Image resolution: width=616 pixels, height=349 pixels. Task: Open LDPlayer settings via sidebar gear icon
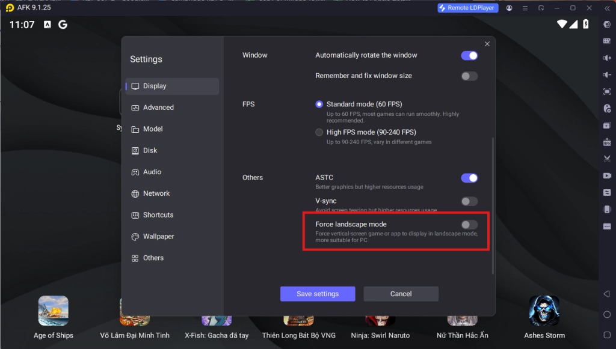pyautogui.click(x=608, y=25)
